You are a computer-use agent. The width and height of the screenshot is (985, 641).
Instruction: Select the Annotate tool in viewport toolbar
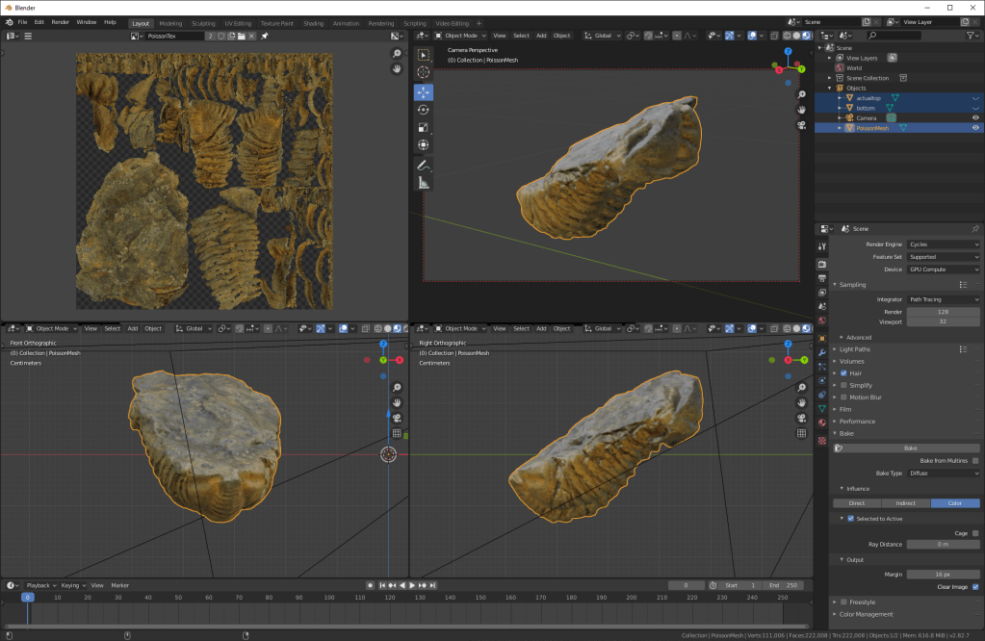(424, 165)
